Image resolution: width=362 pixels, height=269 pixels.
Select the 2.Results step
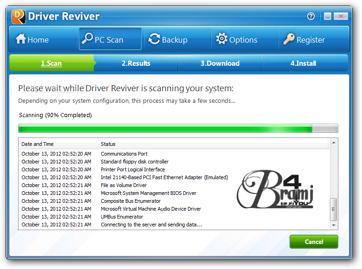point(136,63)
